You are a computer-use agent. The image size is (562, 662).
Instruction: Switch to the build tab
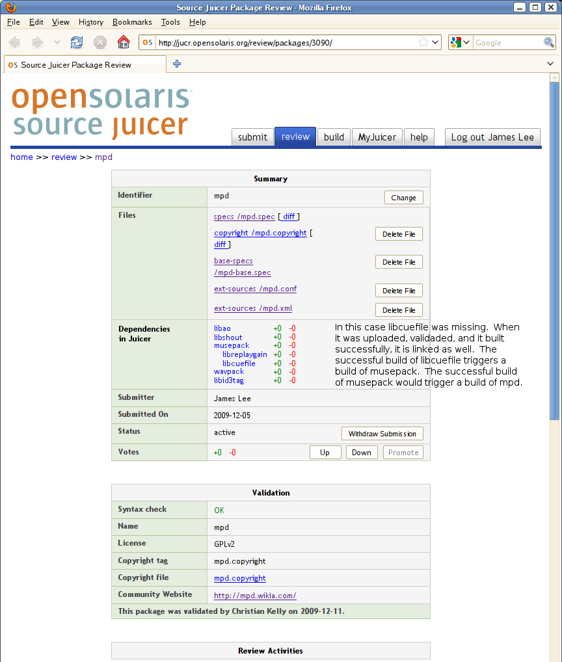click(x=334, y=137)
